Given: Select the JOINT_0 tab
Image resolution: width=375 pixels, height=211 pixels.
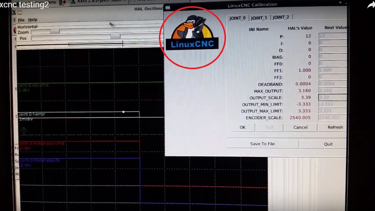Looking at the screenshot, I should click(x=237, y=18).
